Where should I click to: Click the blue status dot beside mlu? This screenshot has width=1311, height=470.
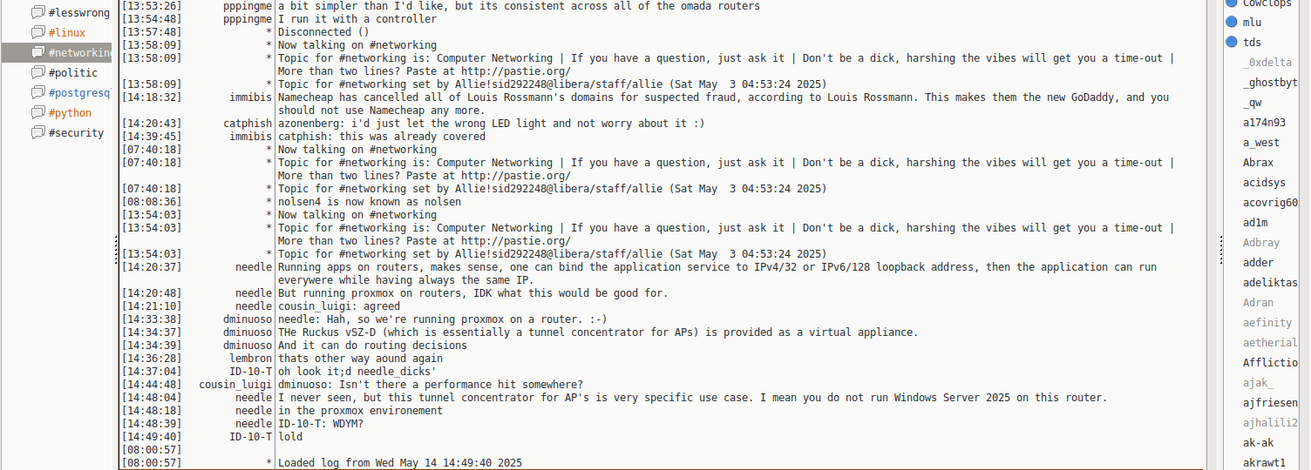pyautogui.click(x=1232, y=22)
